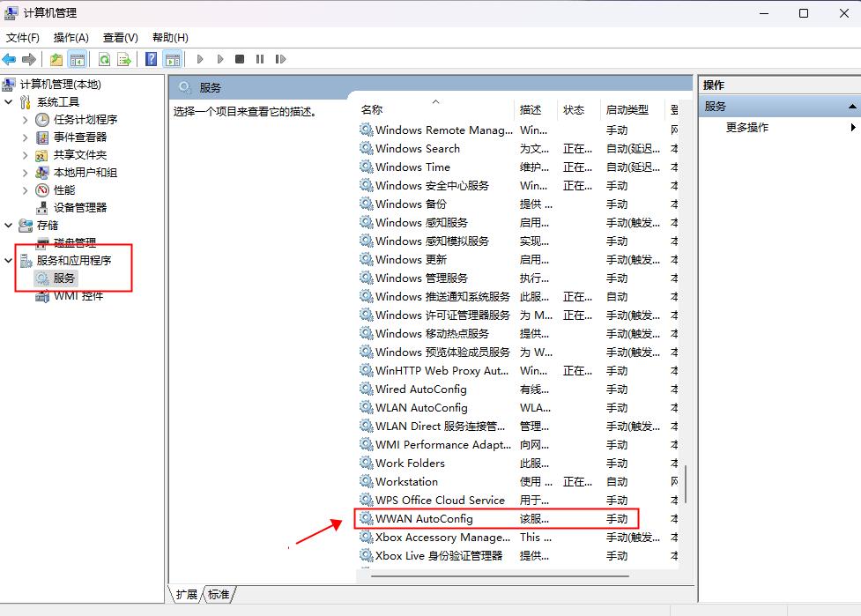Screen dimensions: 861x616
Task: Click the Performance icon in tree
Action: coord(42,190)
